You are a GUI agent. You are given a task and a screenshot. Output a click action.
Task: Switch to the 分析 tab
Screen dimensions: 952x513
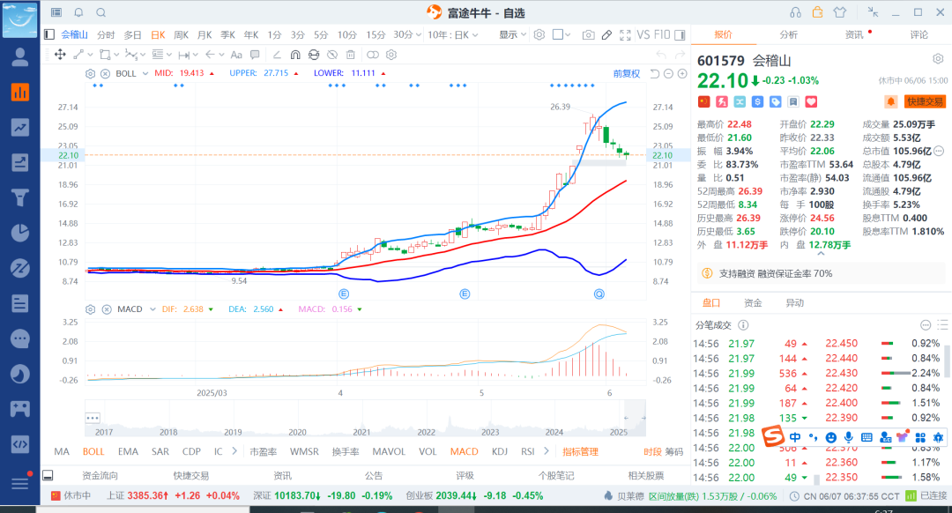coord(788,34)
